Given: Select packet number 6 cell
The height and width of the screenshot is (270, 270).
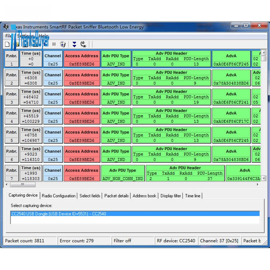Looking at the screenshot, I should (11, 154).
